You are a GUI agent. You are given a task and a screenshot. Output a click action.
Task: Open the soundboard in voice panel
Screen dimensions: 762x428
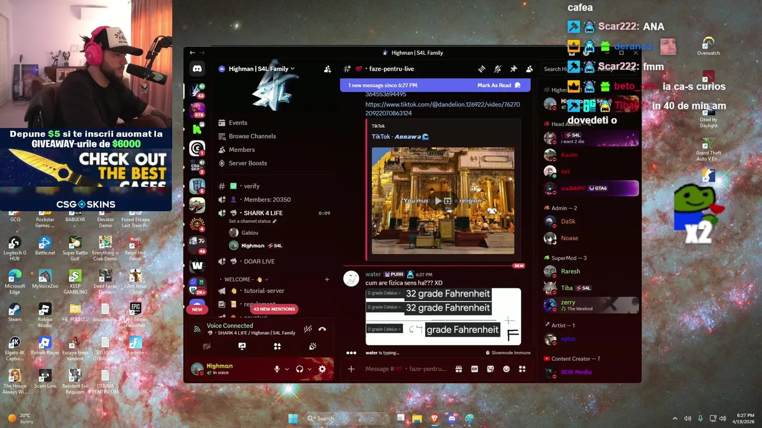pos(313,346)
